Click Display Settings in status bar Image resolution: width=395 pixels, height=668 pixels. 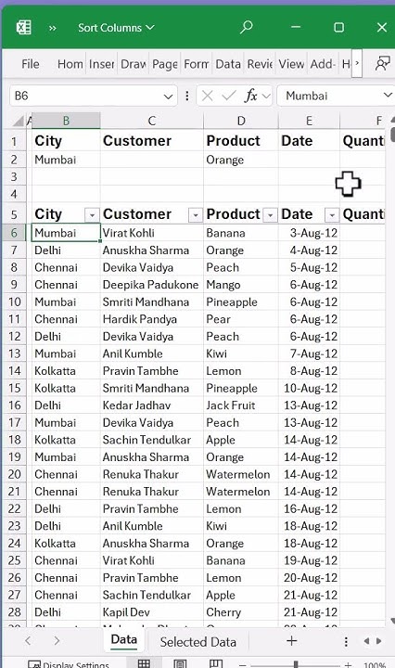[69, 664]
